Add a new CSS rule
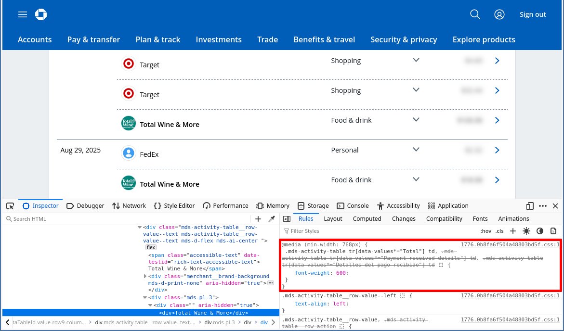Screen dimensions: 564x331 coord(513,231)
